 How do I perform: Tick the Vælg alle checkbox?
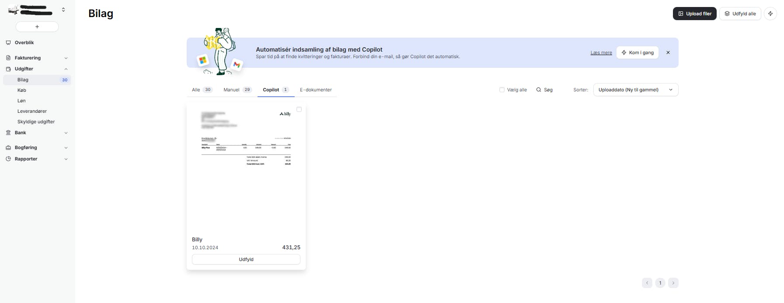click(502, 90)
